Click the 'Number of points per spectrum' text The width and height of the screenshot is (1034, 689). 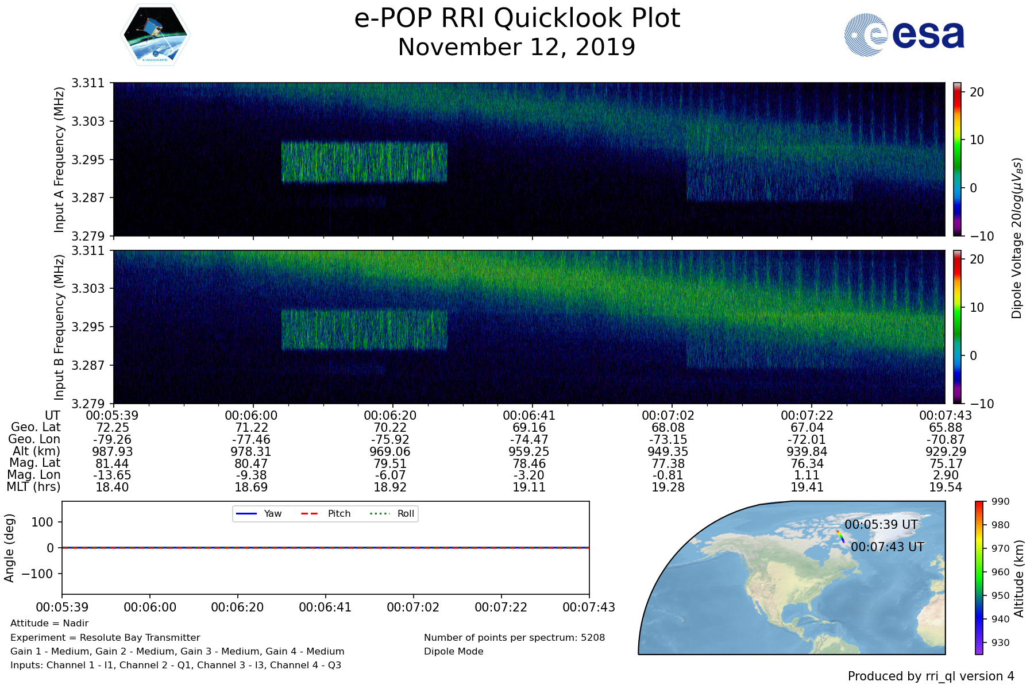[514, 638]
